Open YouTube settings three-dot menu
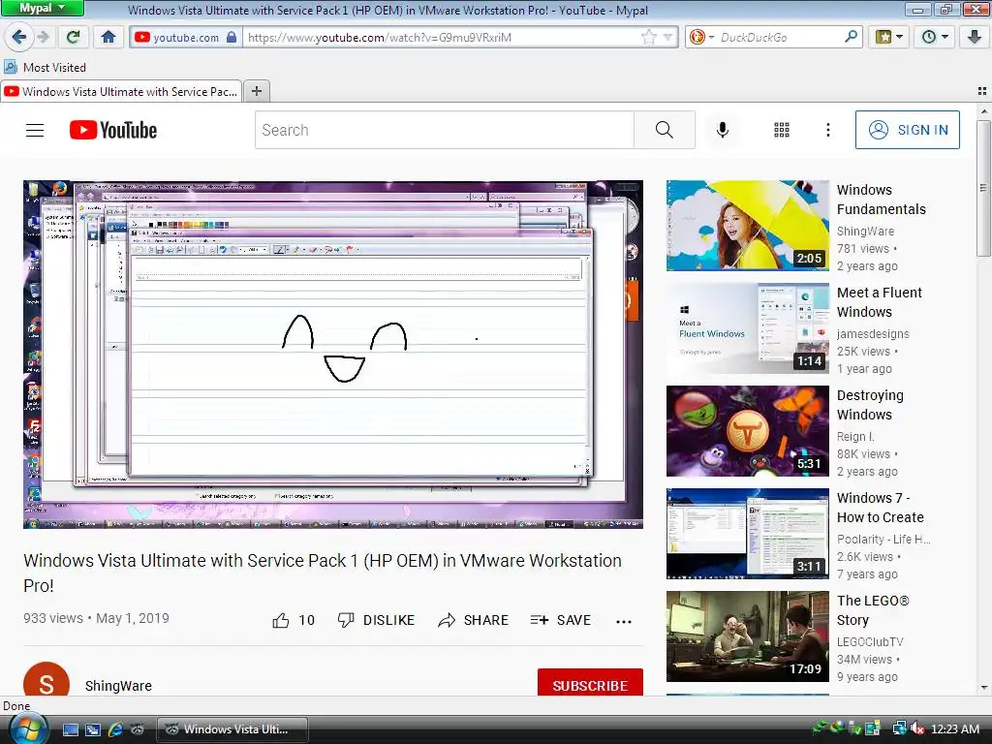This screenshot has height=744, width=992. [x=827, y=130]
